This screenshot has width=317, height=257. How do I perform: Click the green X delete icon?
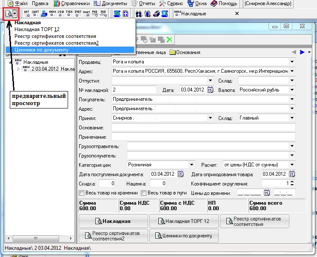pos(169,40)
